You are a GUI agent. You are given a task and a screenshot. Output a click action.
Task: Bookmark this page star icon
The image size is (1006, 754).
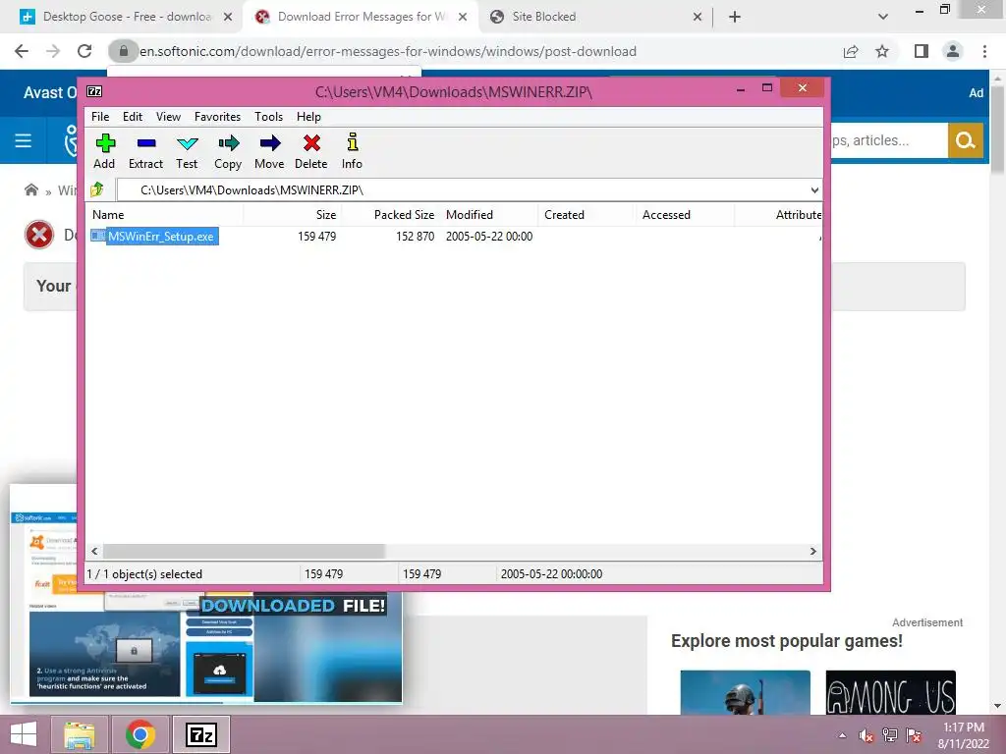882,51
